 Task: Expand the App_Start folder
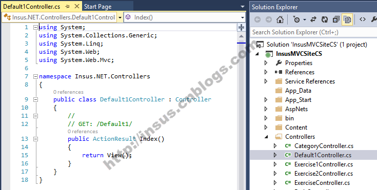(x=266, y=100)
